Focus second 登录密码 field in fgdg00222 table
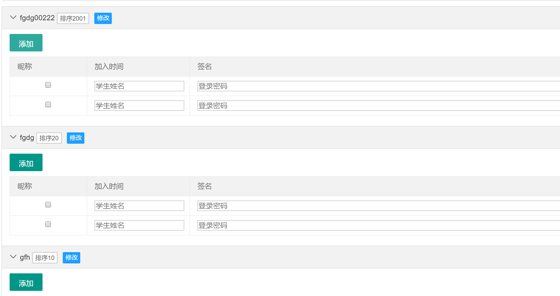The height and width of the screenshot is (296, 560). [379, 106]
